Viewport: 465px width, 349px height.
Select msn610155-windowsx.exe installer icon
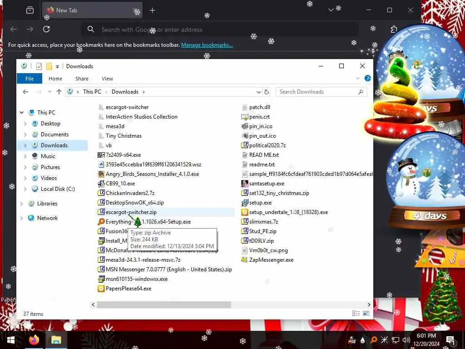point(101,279)
